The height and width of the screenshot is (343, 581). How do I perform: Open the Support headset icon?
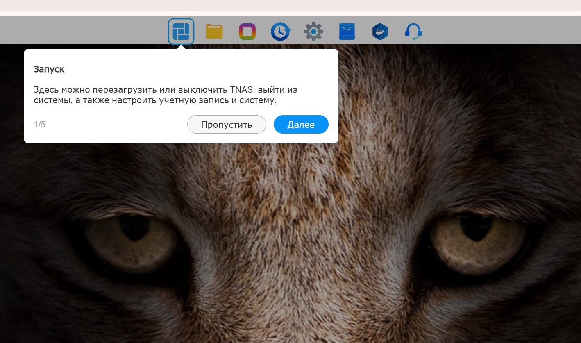click(413, 32)
